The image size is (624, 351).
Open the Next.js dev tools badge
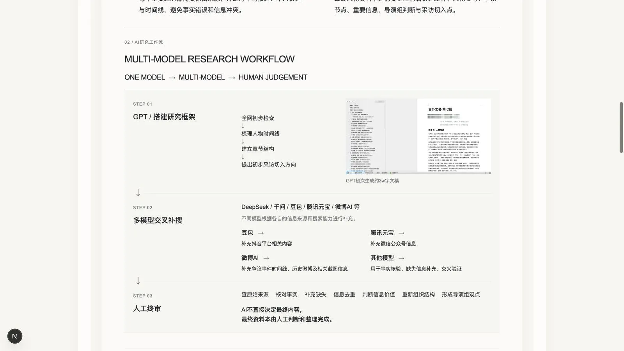coord(15,336)
